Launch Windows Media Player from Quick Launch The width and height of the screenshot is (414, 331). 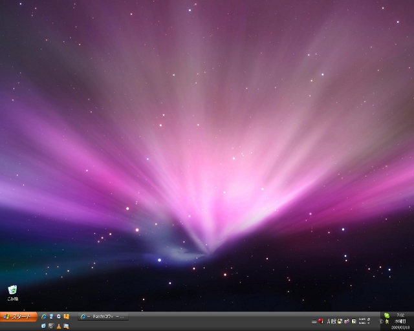(59, 317)
